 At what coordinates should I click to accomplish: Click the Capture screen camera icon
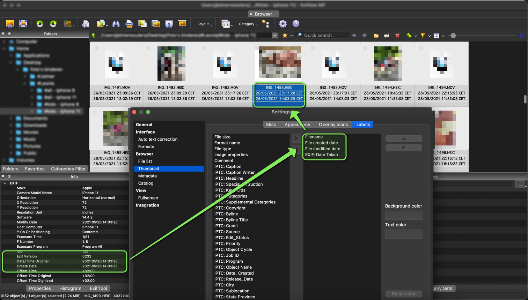[169, 24]
